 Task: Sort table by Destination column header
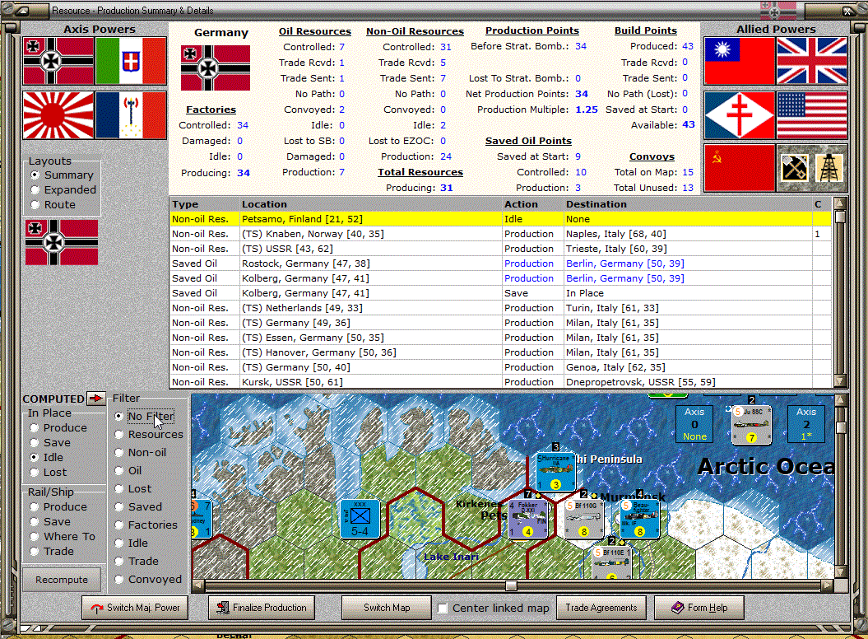(x=688, y=204)
